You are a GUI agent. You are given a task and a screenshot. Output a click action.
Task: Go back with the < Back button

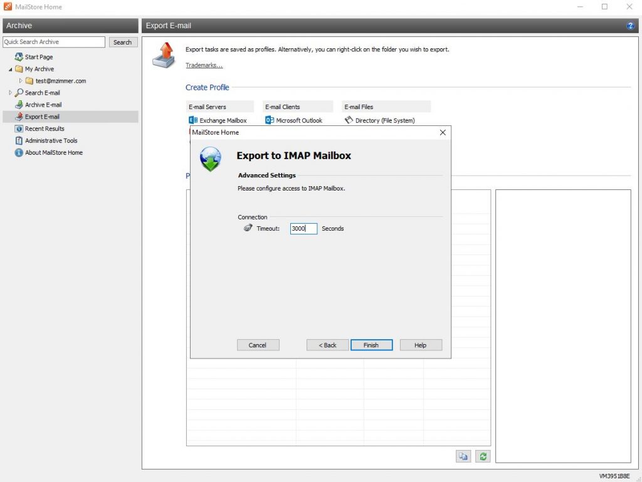point(327,345)
